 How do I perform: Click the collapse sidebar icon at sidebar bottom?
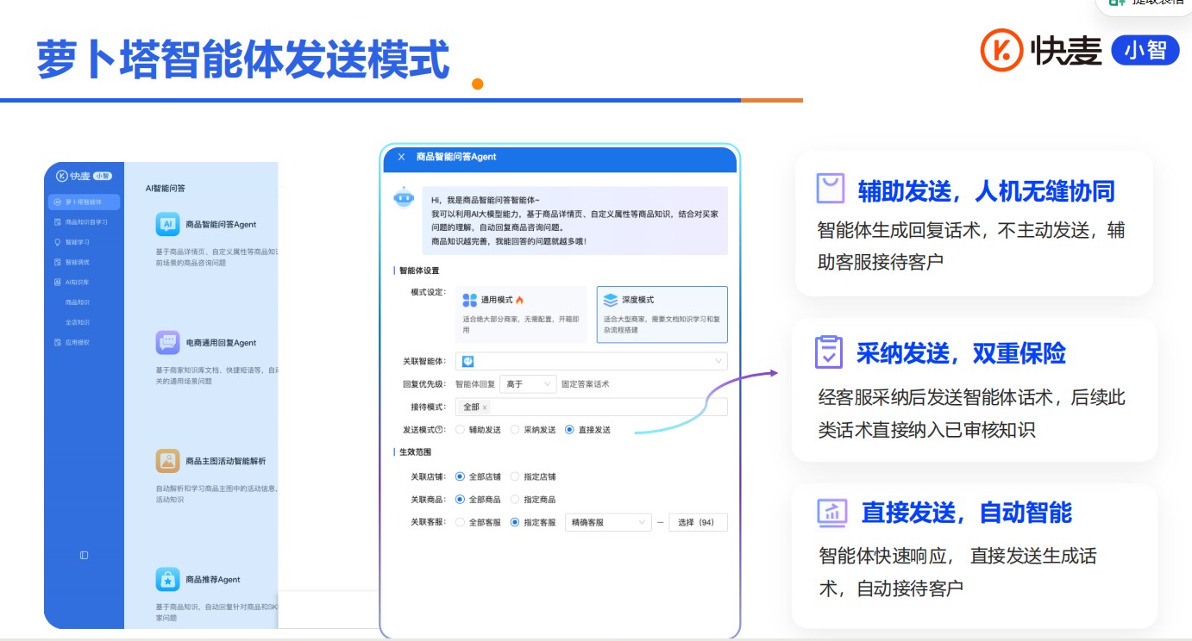point(84,555)
